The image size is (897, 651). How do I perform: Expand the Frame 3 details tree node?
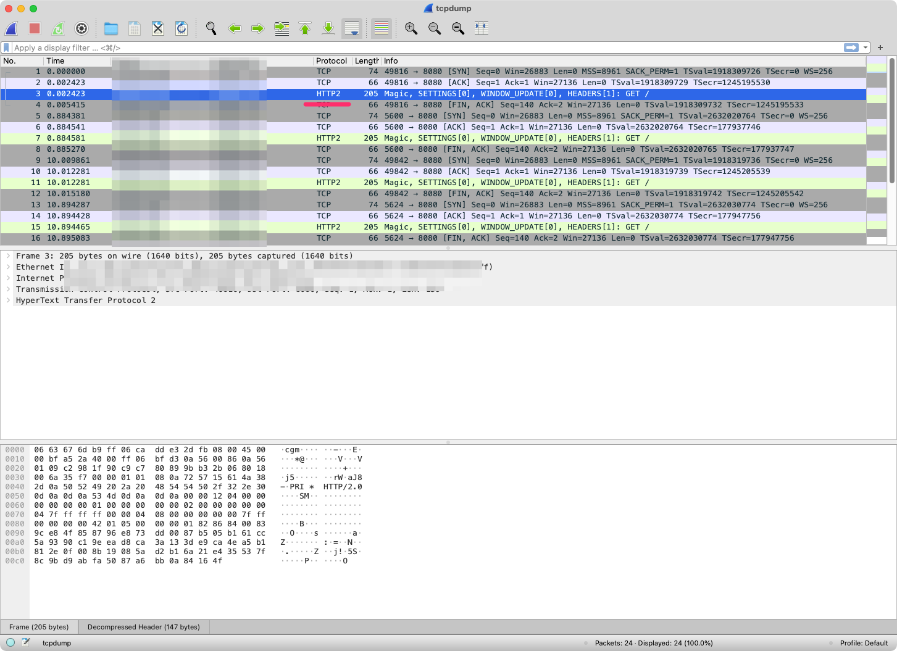click(x=8, y=256)
